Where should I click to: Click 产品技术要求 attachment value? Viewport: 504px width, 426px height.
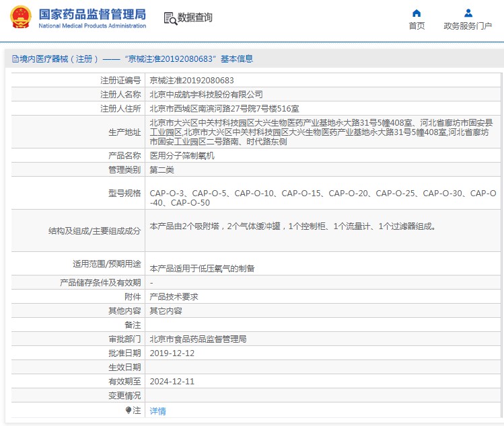tap(174, 296)
